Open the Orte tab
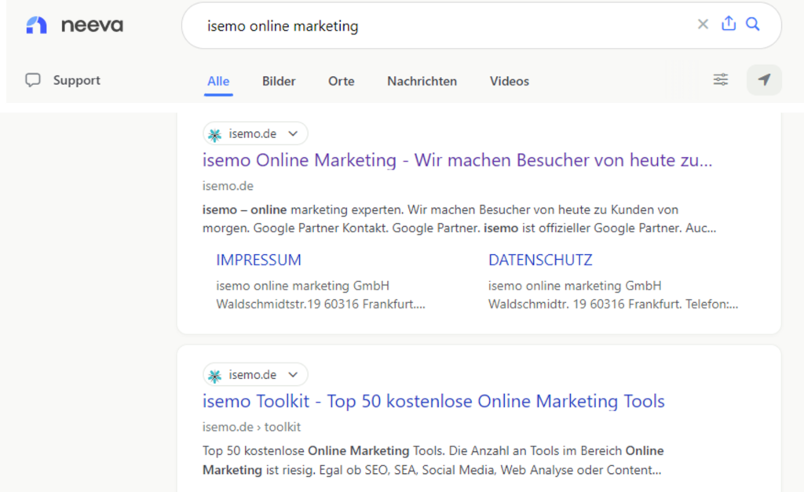This screenshot has width=804, height=492. [342, 81]
